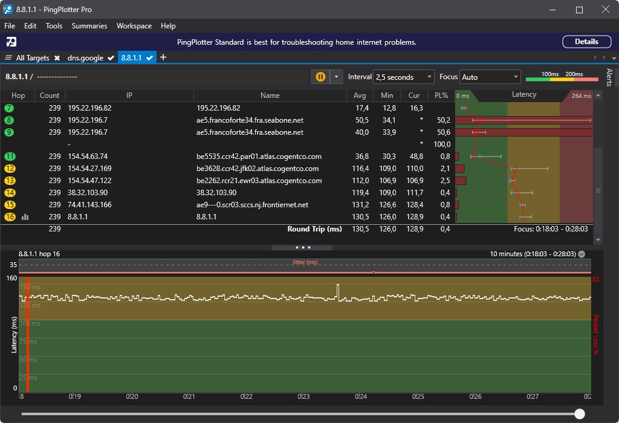Click the tab list dropdown arrow at right
The height and width of the screenshot is (423, 619).
[614, 58]
